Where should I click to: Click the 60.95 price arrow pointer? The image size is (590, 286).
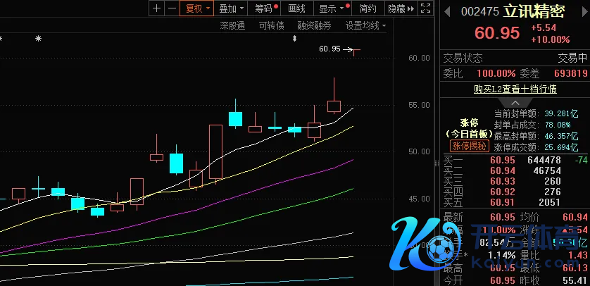(348, 49)
